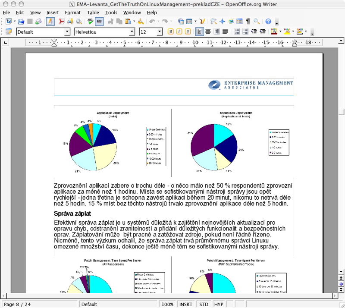Click the Document as E-mail icon

pyautogui.click(x=38, y=22)
